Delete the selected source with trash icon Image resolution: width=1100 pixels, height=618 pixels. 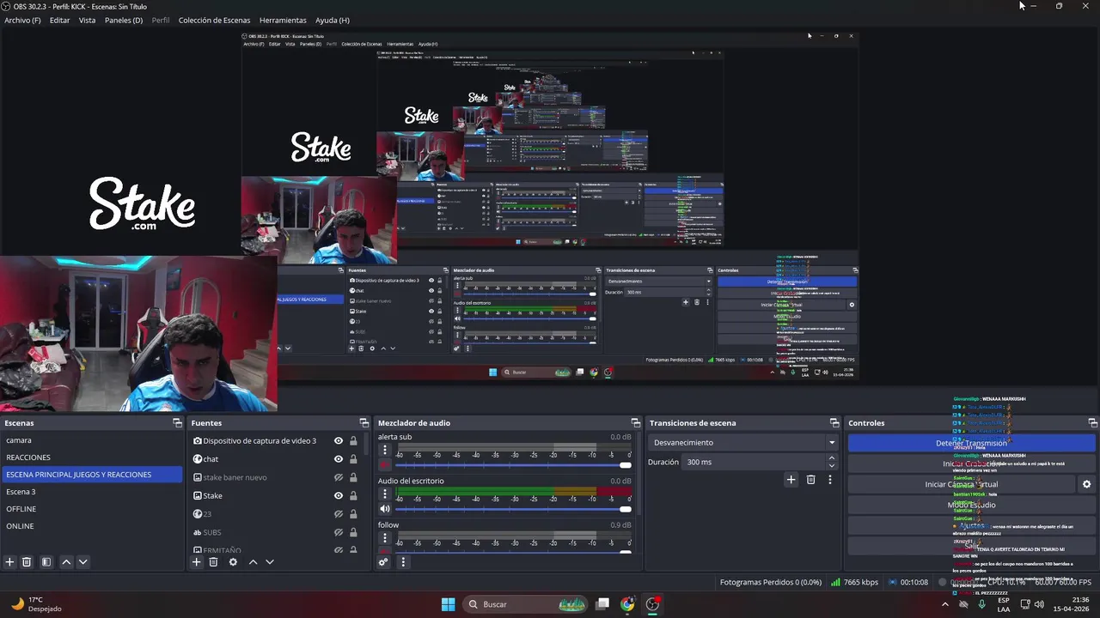point(213,562)
